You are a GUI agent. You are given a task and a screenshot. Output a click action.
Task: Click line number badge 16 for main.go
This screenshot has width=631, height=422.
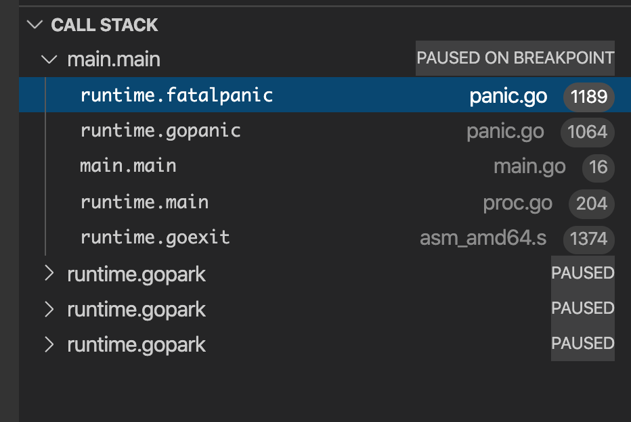click(598, 167)
